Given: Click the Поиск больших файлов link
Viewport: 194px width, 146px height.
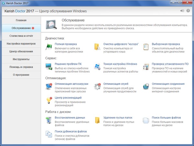Looking at the screenshot, I should [166, 117].
